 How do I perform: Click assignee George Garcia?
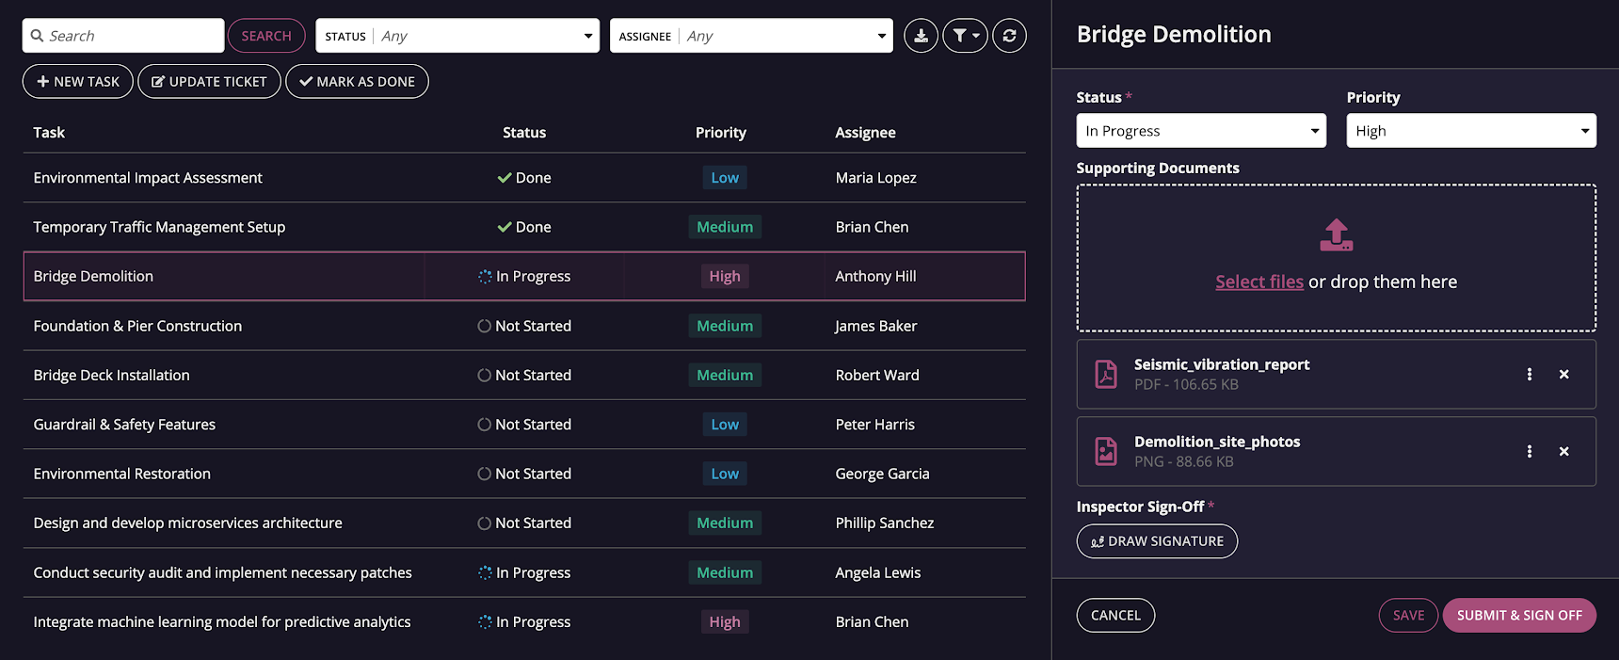882,474
